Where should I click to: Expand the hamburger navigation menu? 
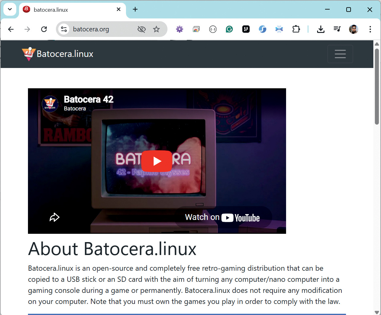click(x=340, y=54)
